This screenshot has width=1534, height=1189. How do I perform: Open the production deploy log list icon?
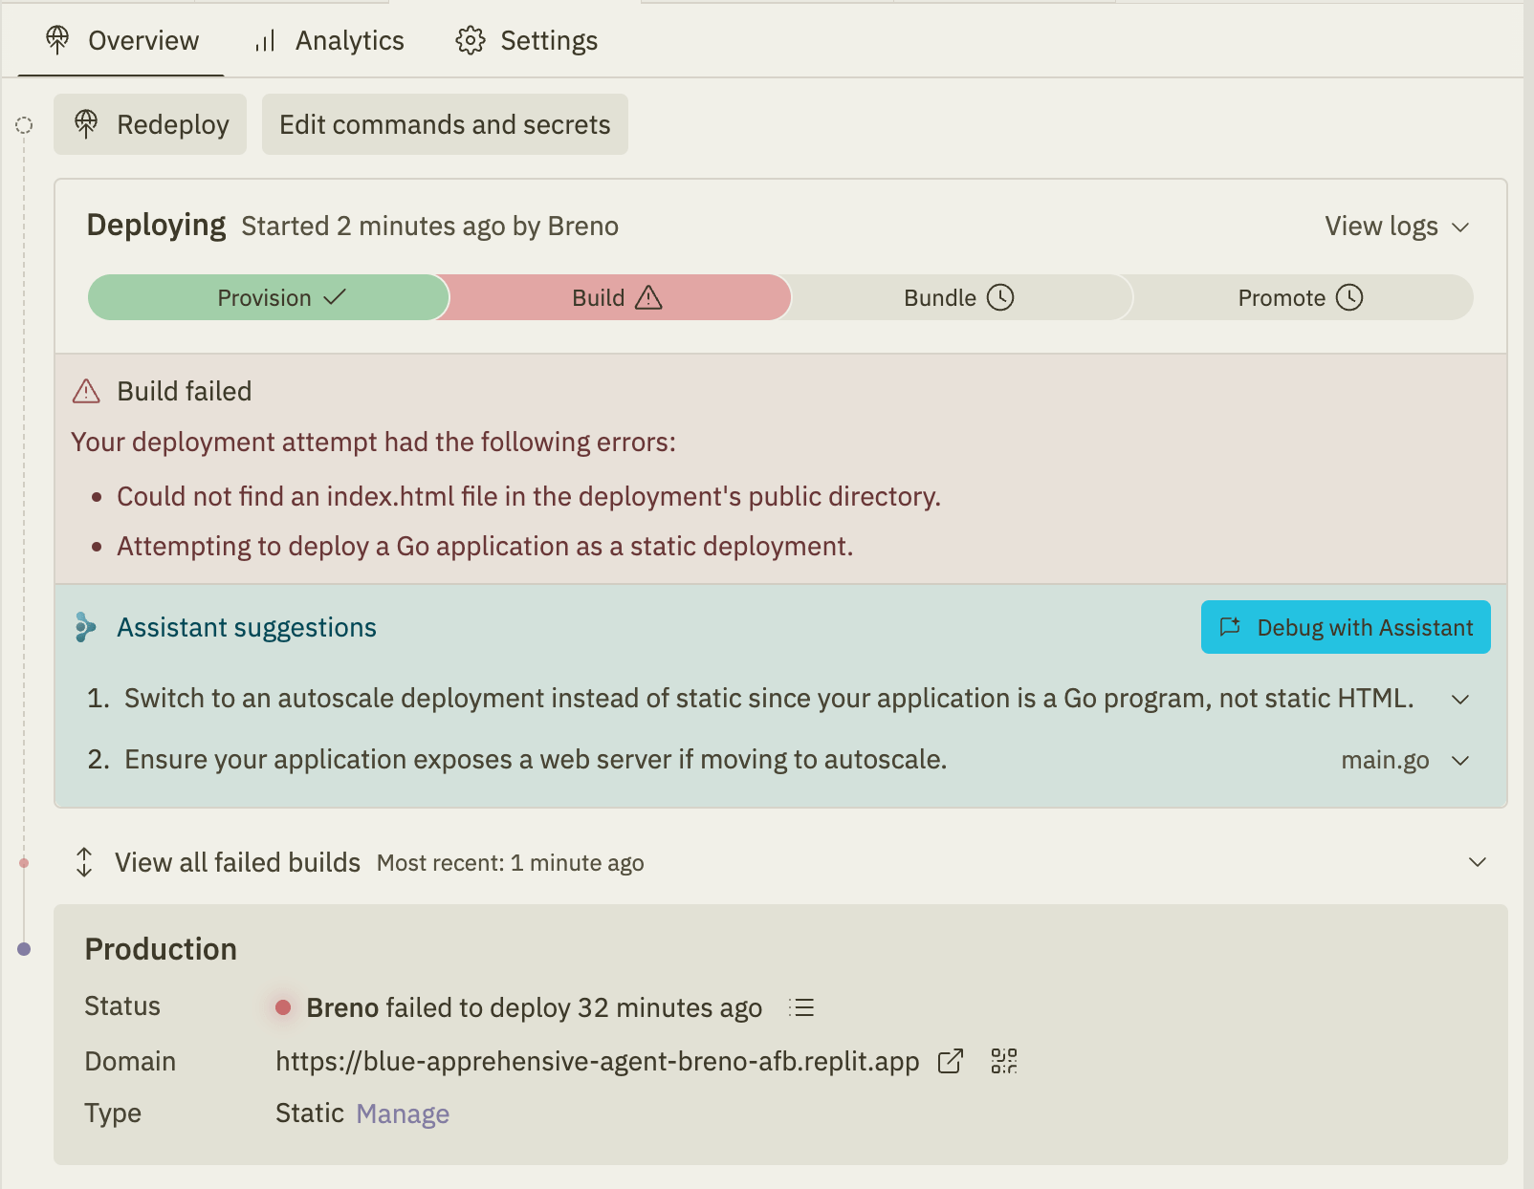[801, 1007]
